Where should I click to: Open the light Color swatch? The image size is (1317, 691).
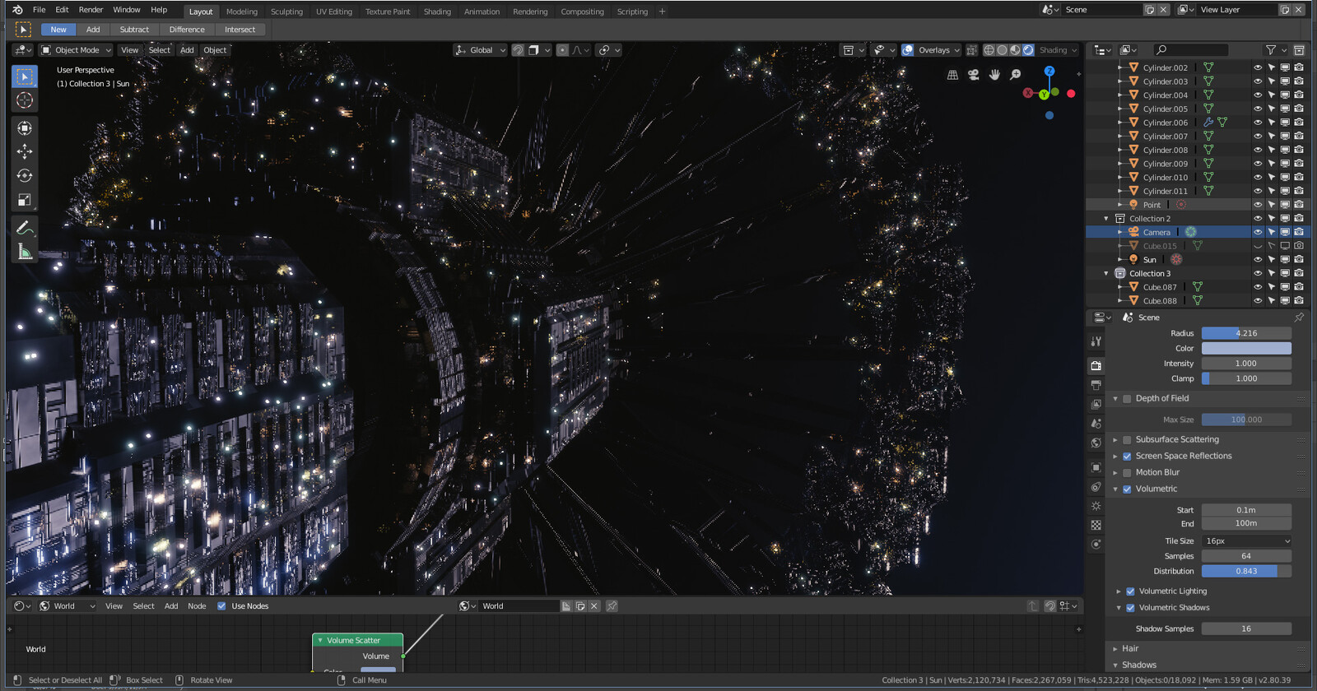point(1246,349)
